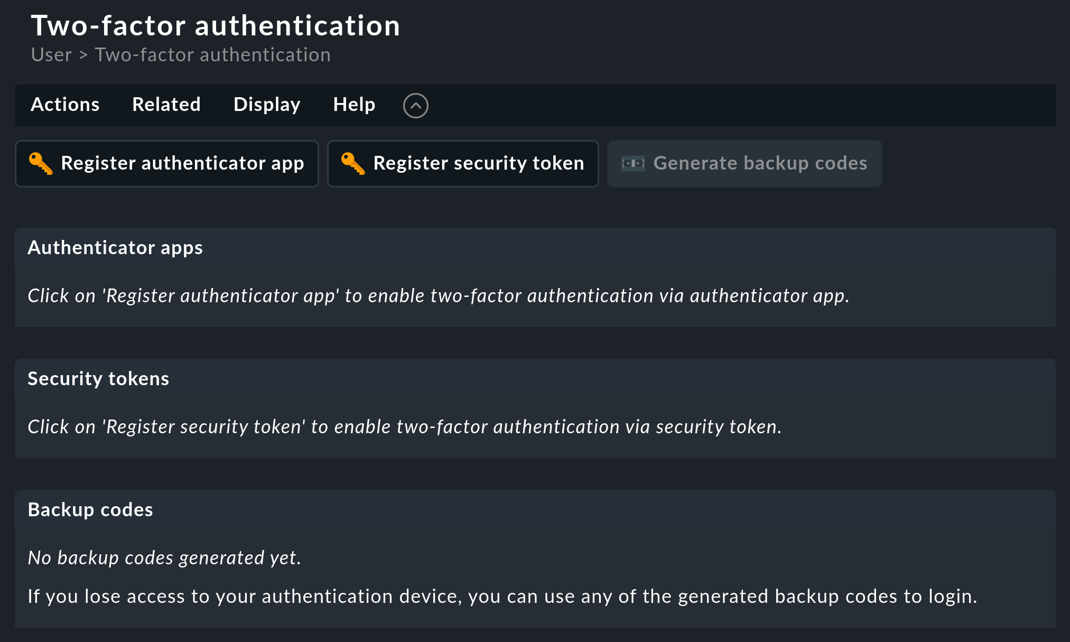Open the Actions menu

coord(64,105)
